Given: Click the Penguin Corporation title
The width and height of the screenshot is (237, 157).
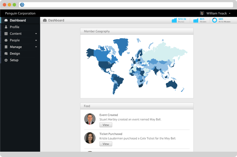Looking at the screenshot, I should [20, 13].
